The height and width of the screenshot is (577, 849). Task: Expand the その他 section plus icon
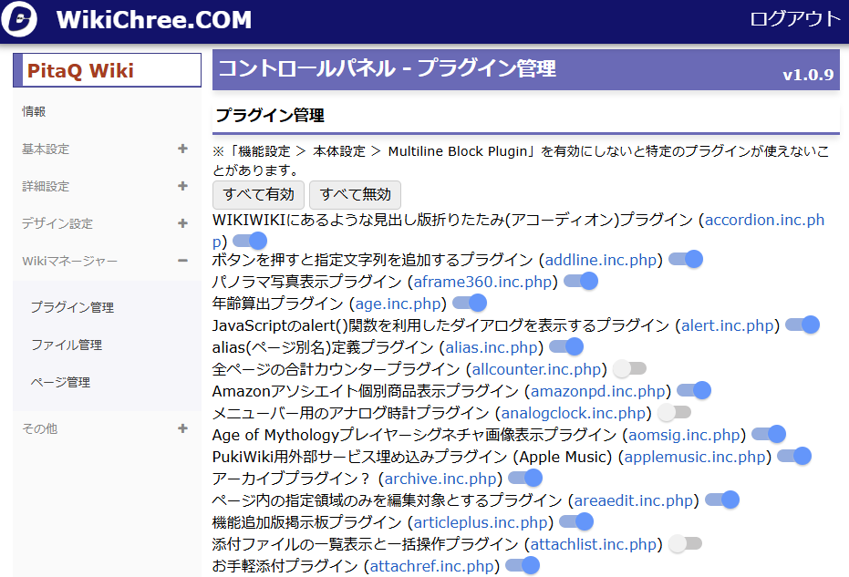(x=183, y=428)
